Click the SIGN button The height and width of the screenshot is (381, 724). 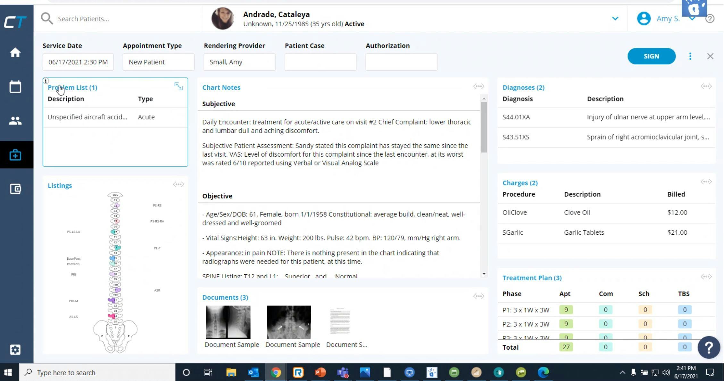click(x=651, y=56)
